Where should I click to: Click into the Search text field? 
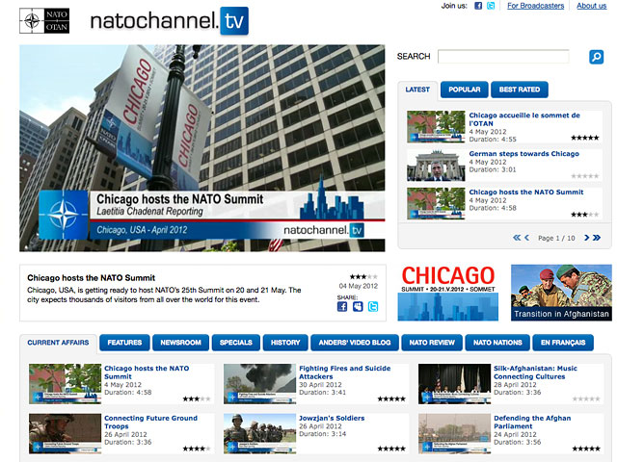[x=502, y=57]
